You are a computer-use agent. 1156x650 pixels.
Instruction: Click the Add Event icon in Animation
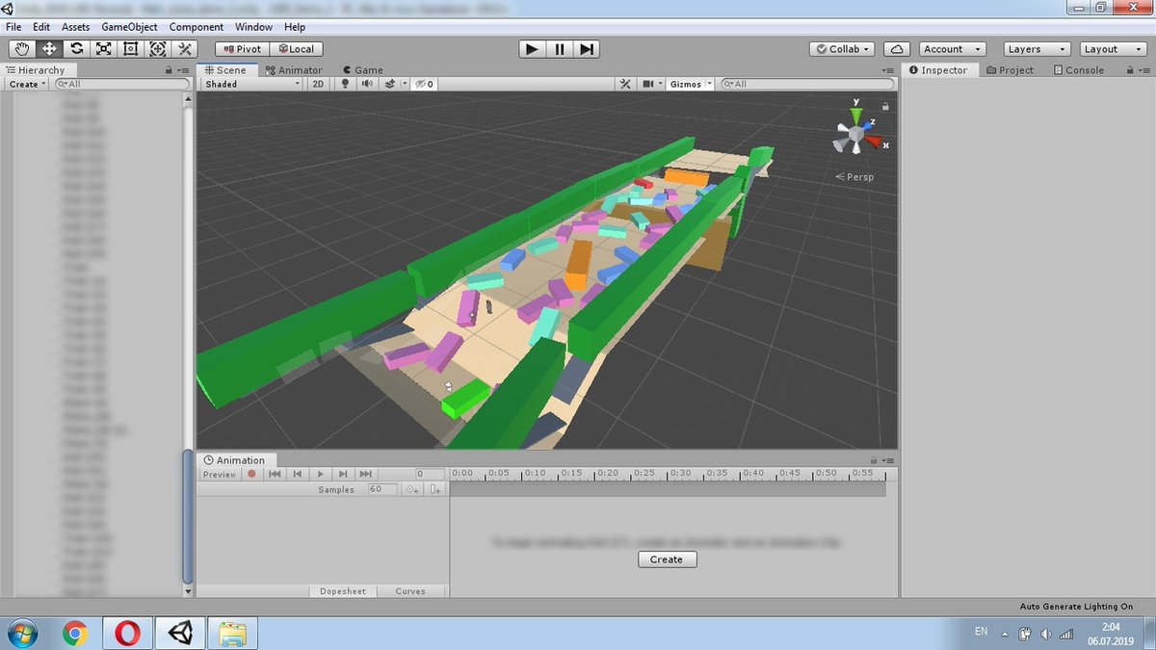[x=435, y=489]
